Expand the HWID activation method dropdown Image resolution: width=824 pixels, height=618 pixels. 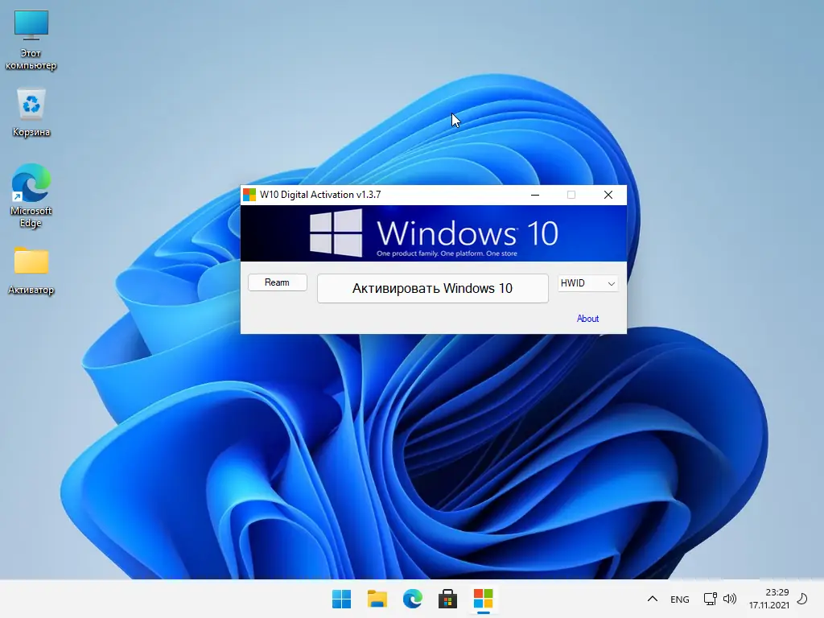point(588,283)
